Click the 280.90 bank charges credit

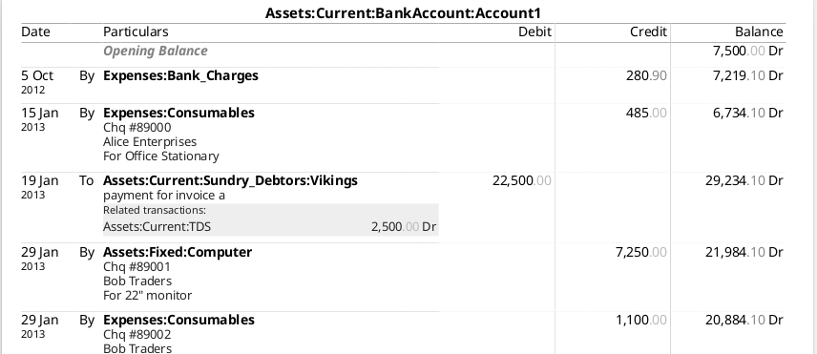646,75
